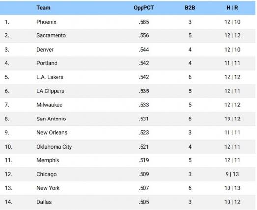Select Portland in the table

tap(47, 63)
